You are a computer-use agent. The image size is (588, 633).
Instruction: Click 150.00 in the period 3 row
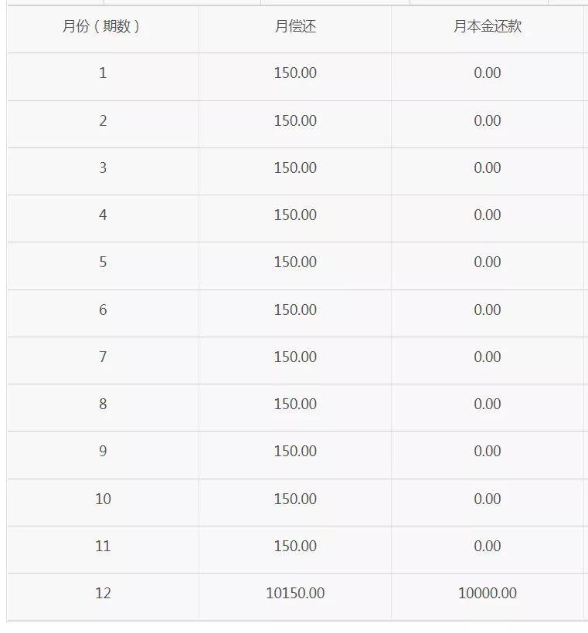295,168
